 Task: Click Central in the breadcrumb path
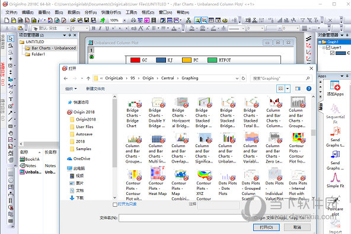(167, 79)
